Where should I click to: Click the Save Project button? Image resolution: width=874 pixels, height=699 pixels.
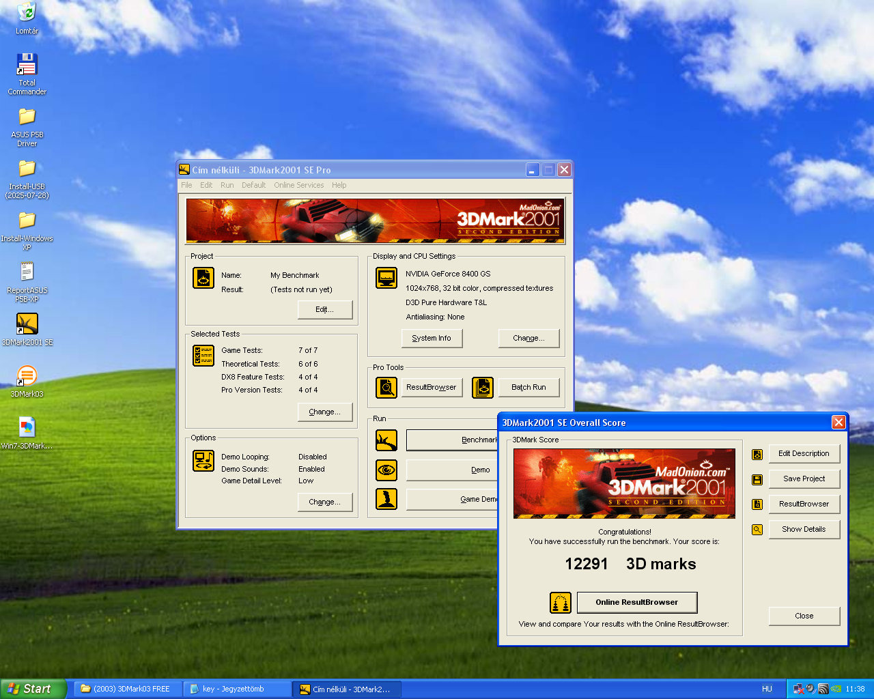click(804, 479)
